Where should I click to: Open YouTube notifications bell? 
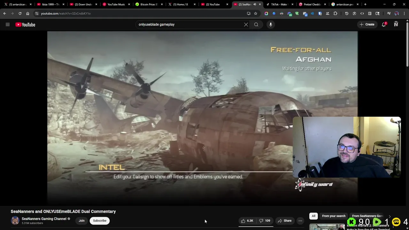pos(384,25)
